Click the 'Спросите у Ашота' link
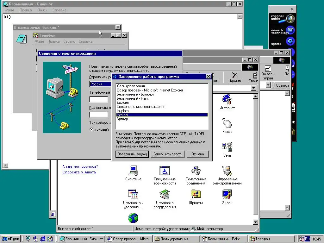 [79, 172]
